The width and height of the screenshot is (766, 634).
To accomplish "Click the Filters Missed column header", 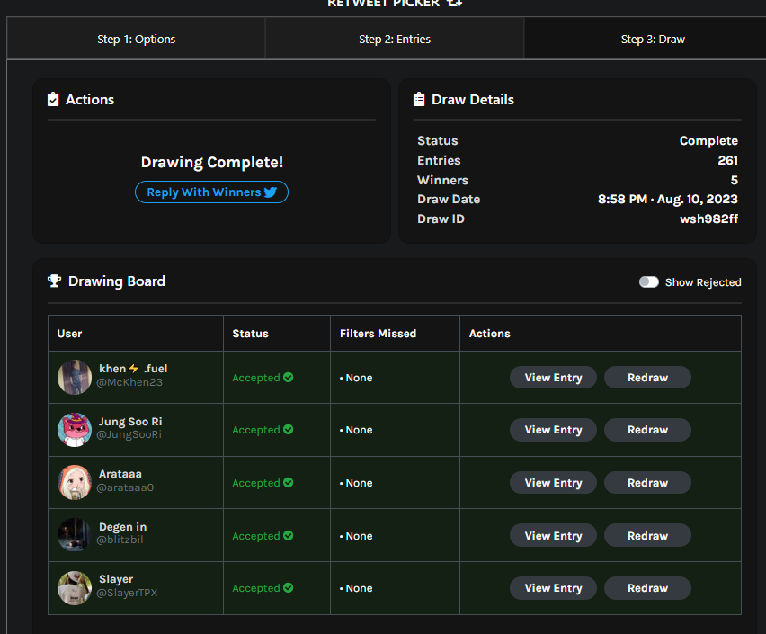I will click(x=379, y=334).
